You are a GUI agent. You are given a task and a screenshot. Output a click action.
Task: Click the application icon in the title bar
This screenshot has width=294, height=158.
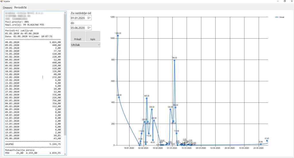(2, 1)
